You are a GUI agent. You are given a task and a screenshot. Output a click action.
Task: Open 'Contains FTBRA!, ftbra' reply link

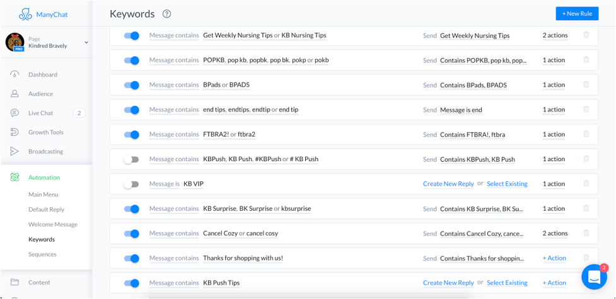(473, 135)
